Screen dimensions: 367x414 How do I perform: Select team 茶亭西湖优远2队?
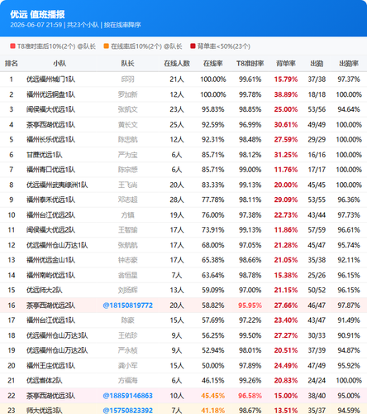coord(50,306)
